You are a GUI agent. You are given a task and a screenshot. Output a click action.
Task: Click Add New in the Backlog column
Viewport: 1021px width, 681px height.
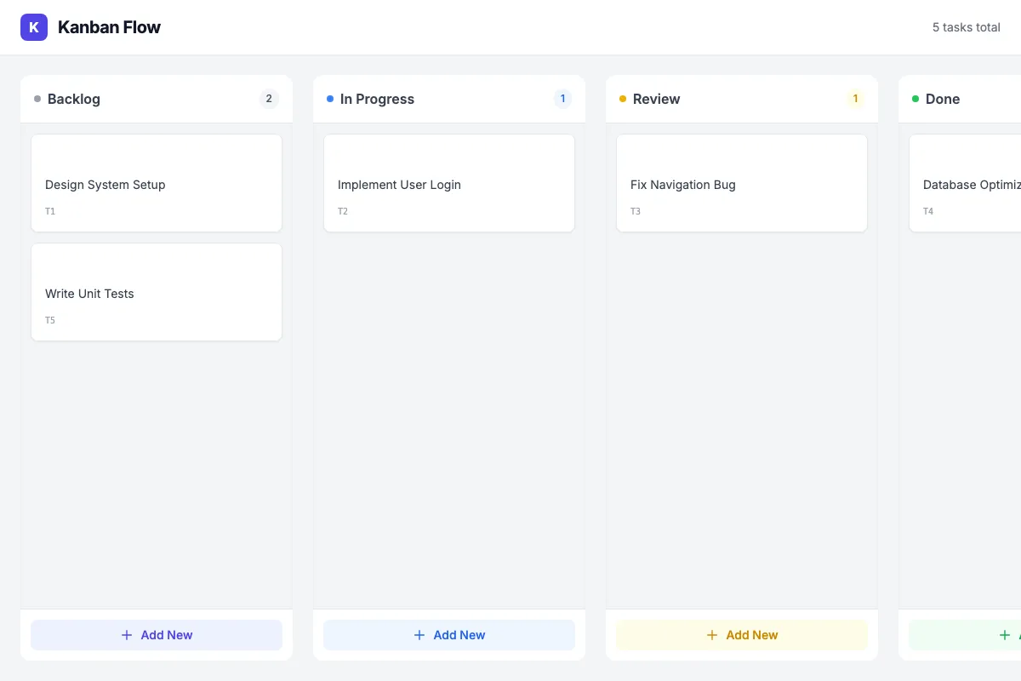click(x=157, y=635)
